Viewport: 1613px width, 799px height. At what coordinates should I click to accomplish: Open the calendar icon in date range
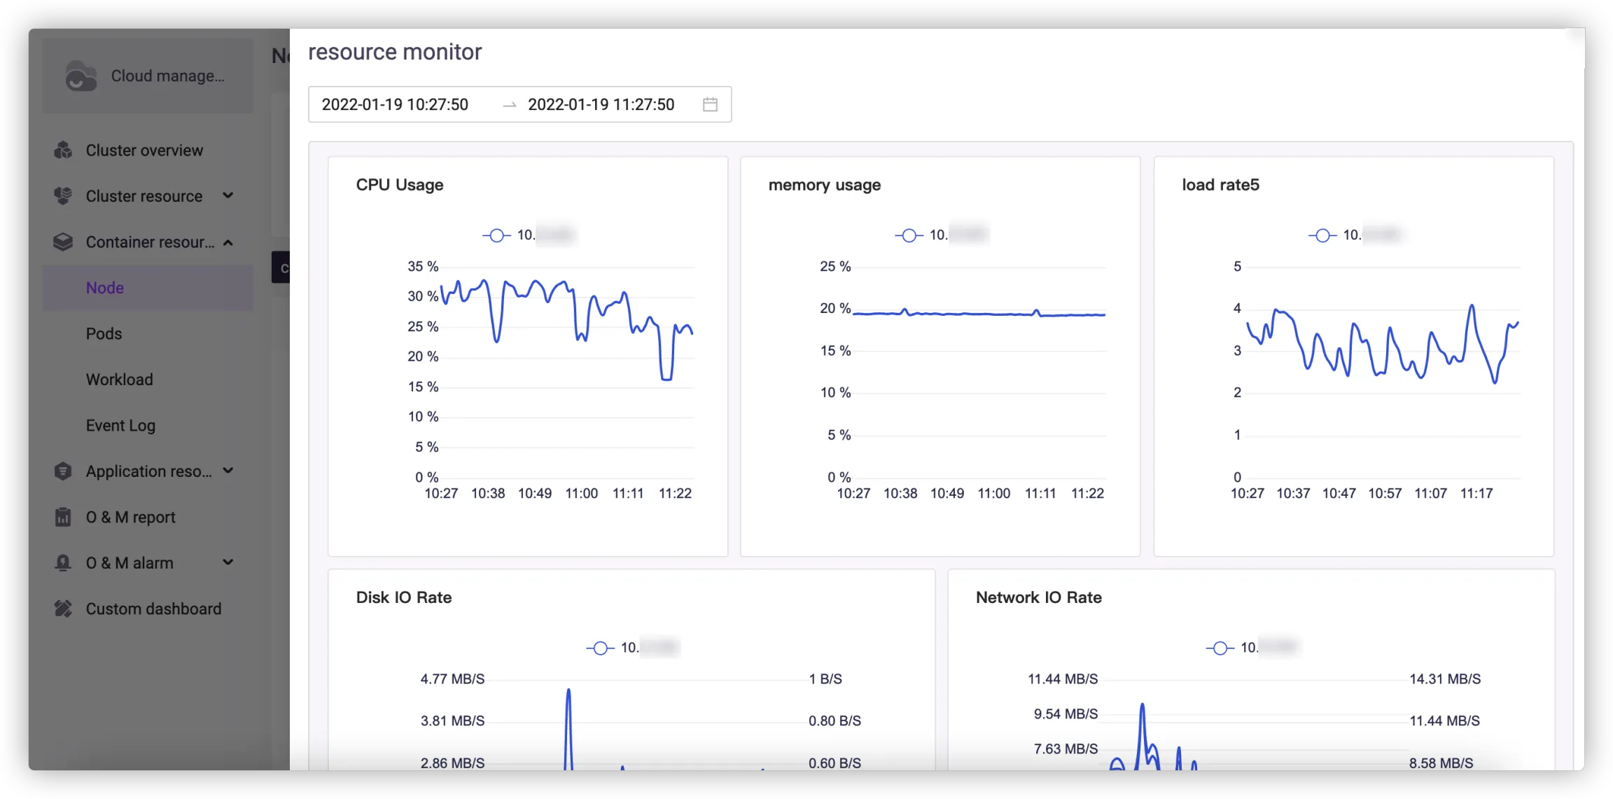click(x=710, y=104)
